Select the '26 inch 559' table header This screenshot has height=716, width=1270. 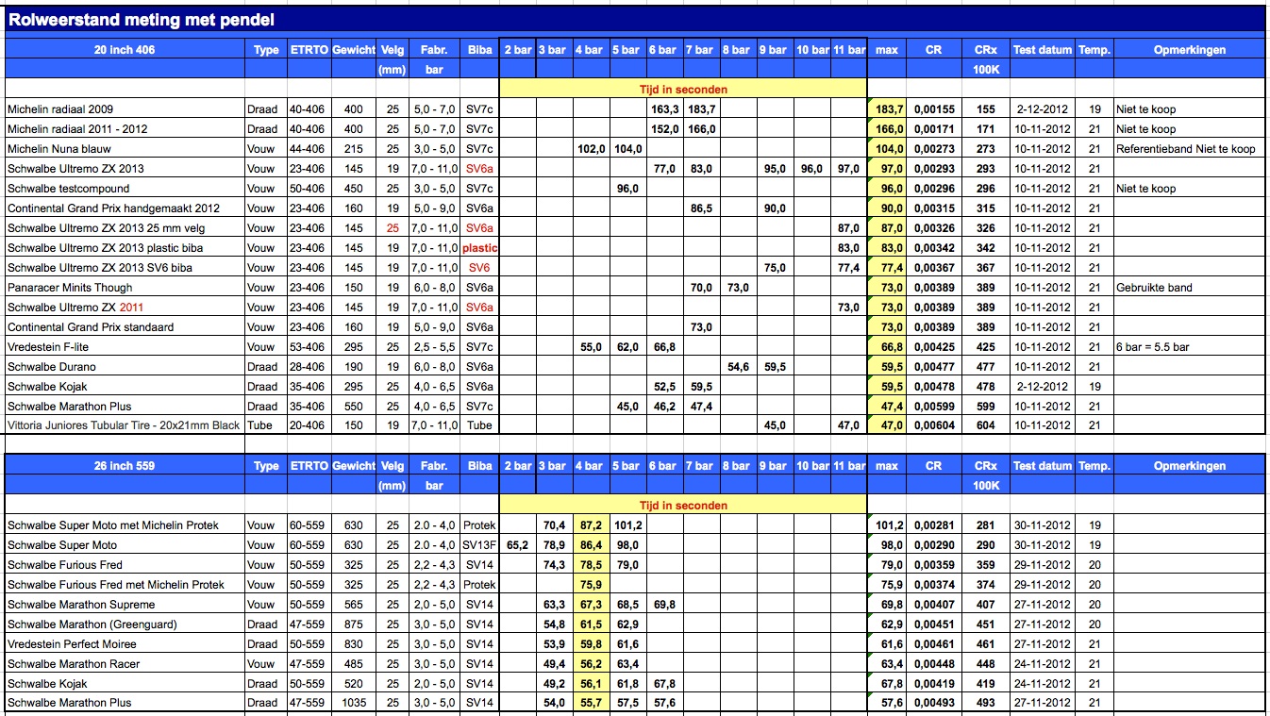[125, 465]
